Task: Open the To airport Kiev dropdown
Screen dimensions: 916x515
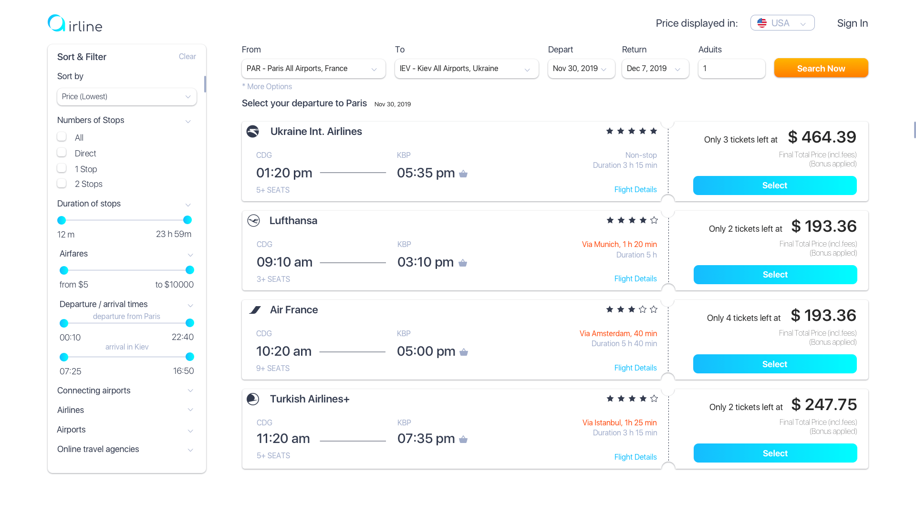Action: pos(467,69)
